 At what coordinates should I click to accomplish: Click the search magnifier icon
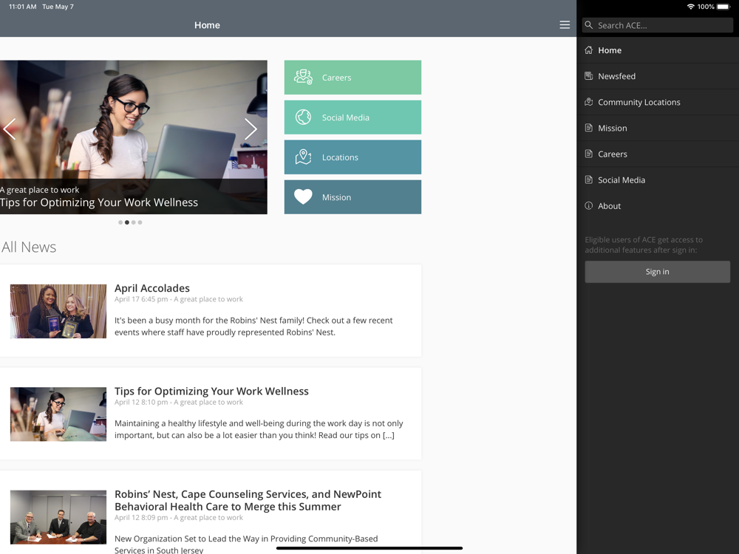pyautogui.click(x=589, y=25)
